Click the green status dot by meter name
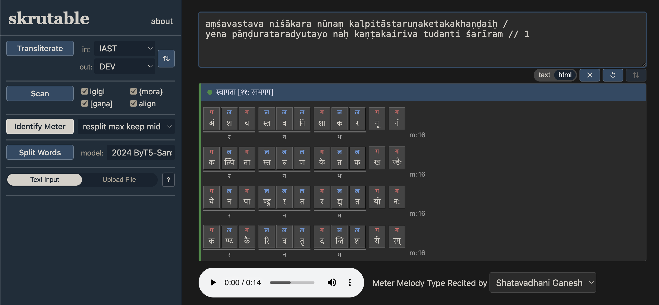Viewport: 659px width, 305px height. click(x=210, y=92)
